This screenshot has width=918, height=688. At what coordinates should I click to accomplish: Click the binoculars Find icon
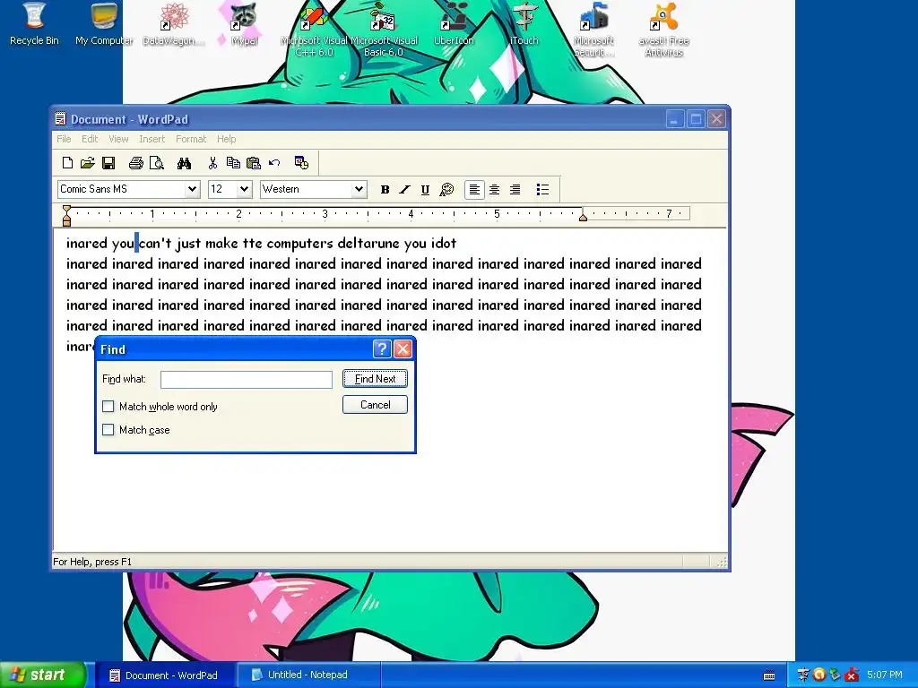point(184,163)
